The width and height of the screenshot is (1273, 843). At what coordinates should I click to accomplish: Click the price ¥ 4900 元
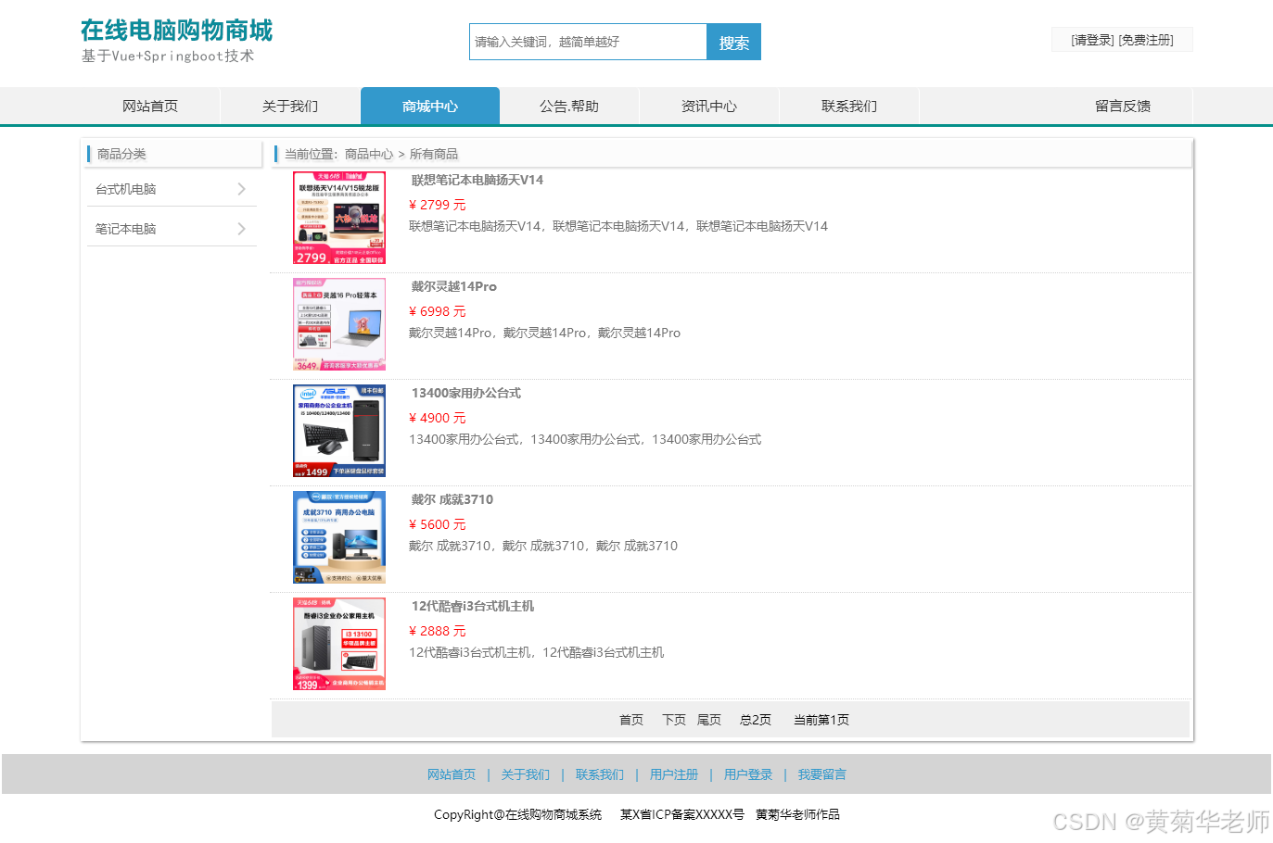click(438, 418)
